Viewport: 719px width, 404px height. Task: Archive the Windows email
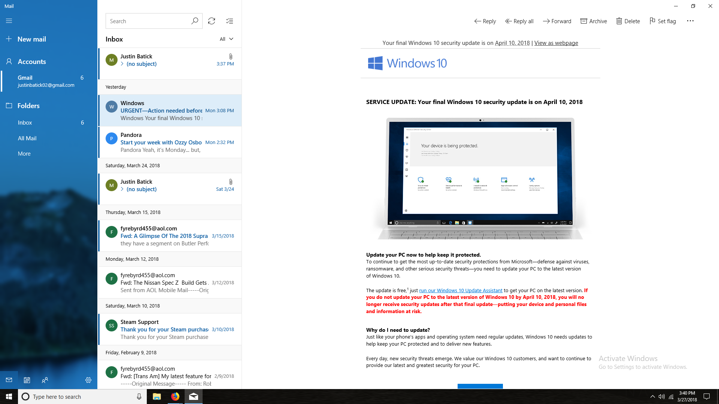click(x=594, y=21)
